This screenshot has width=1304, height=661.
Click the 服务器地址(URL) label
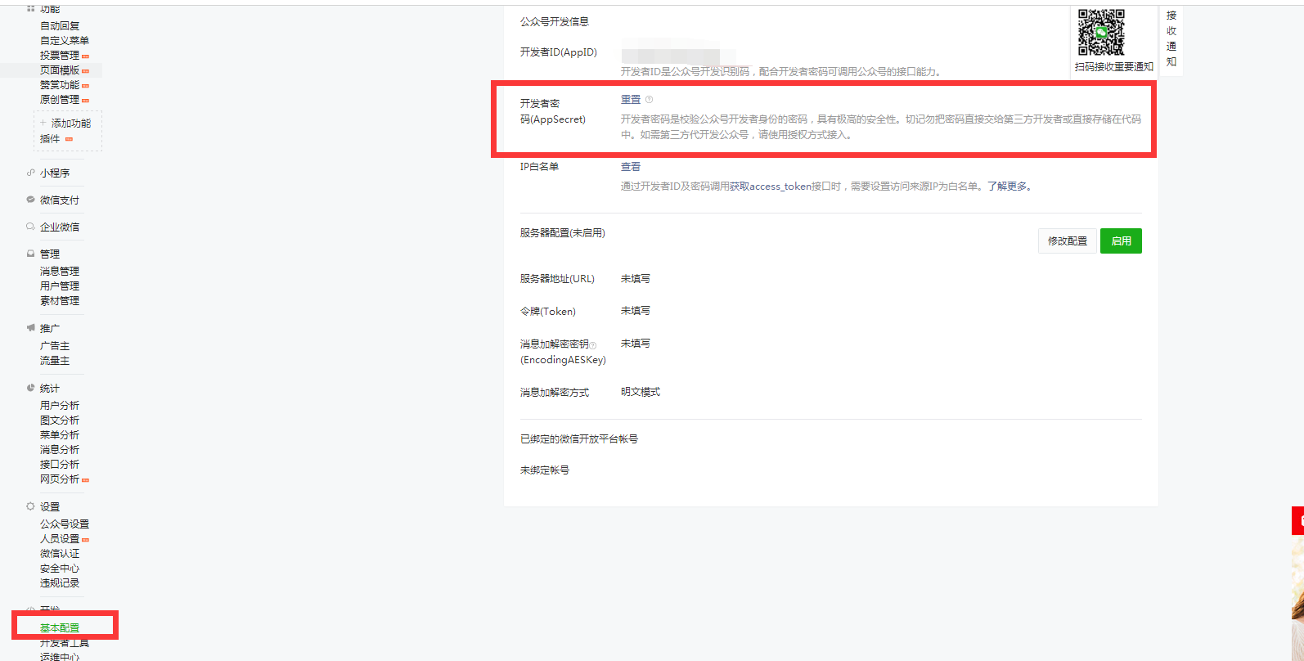557,279
